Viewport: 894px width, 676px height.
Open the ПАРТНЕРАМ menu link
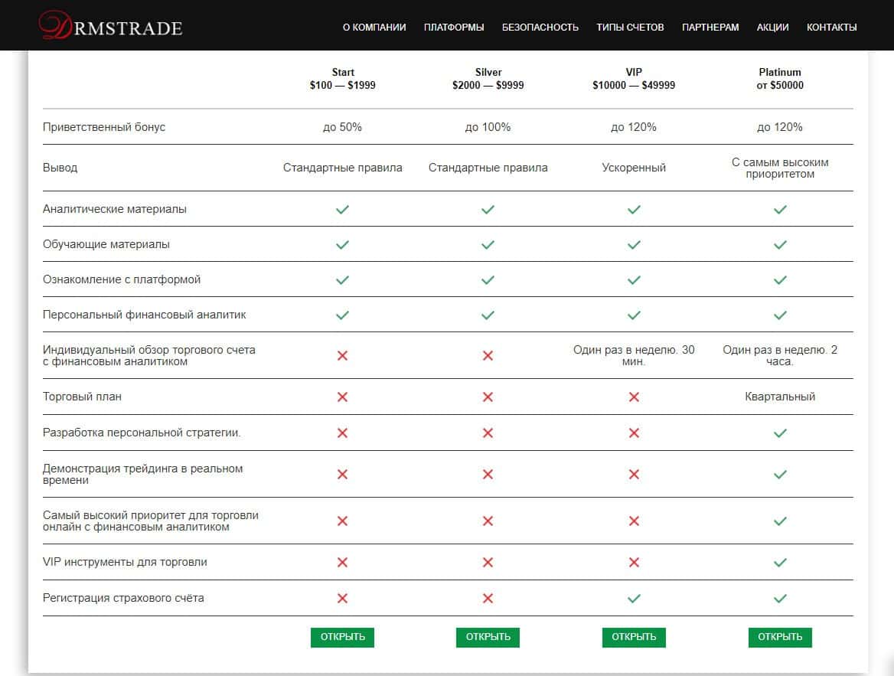(x=710, y=27)
